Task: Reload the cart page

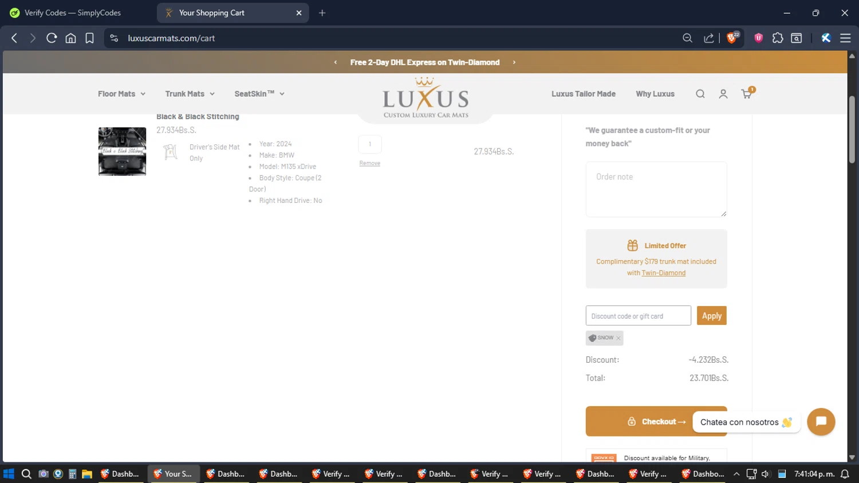Action: click(52, 38)
